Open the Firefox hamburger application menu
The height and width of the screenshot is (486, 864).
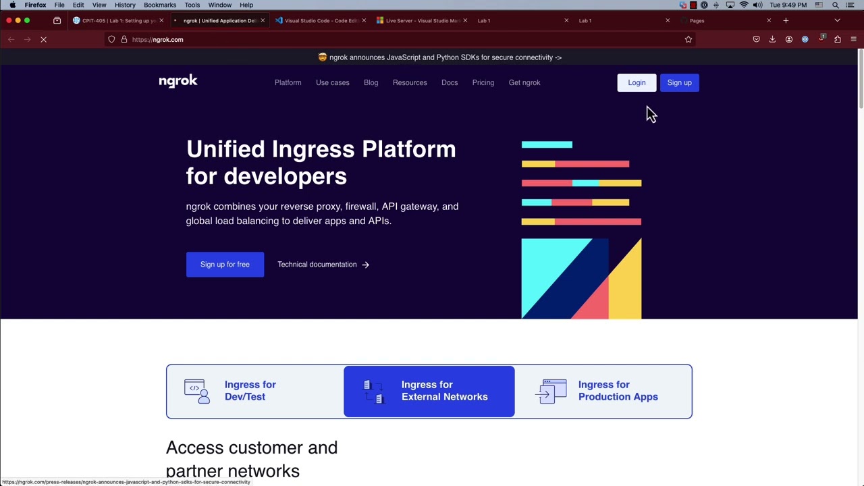(853, 40)
